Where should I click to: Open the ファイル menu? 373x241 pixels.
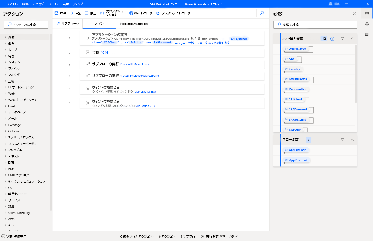click(12, 4)
